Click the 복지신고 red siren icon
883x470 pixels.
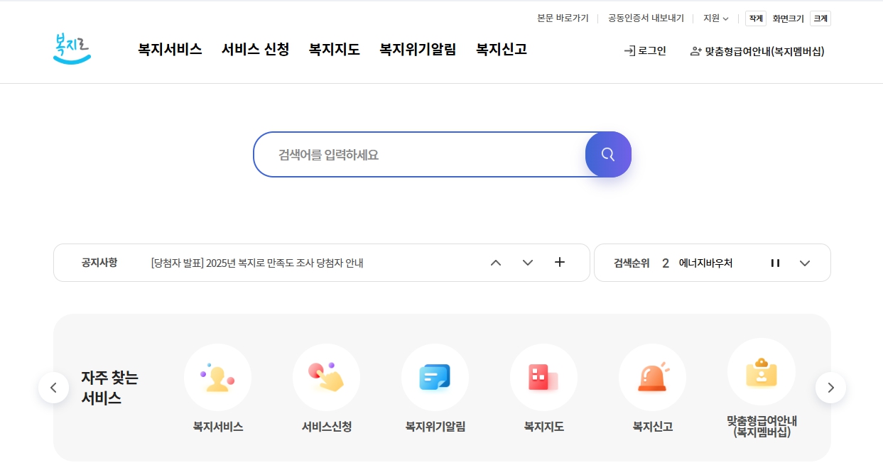click(653, 377)
